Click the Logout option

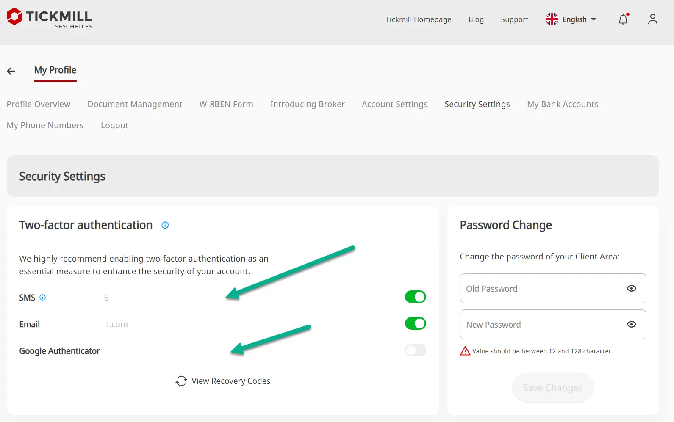pos(114,125)
